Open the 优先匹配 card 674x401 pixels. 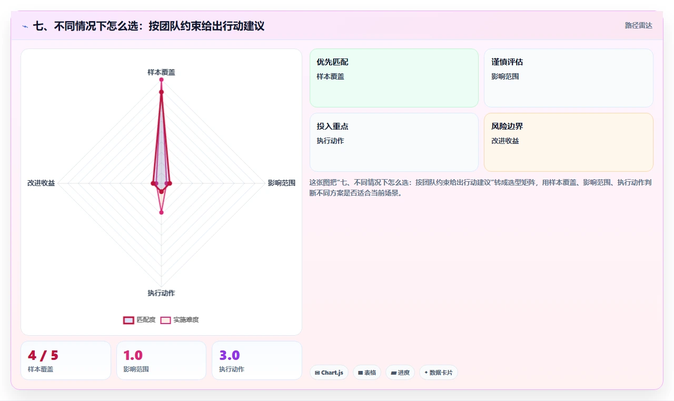394,78
